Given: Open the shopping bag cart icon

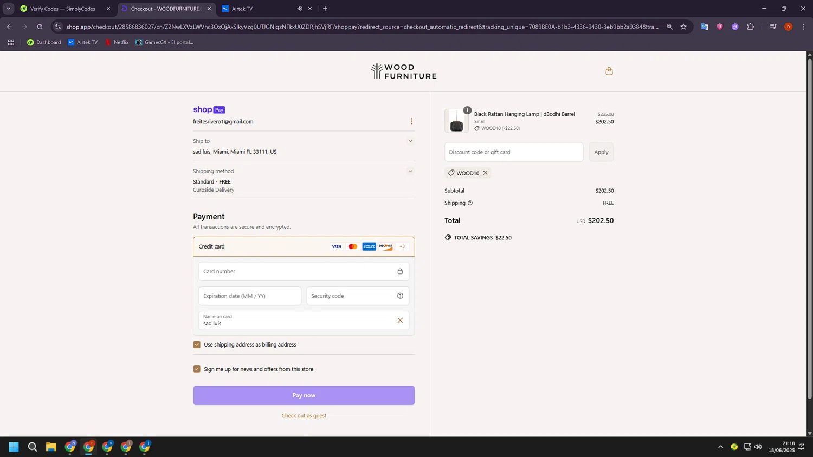Looking at the screenshot, I should tap(609, 71).
